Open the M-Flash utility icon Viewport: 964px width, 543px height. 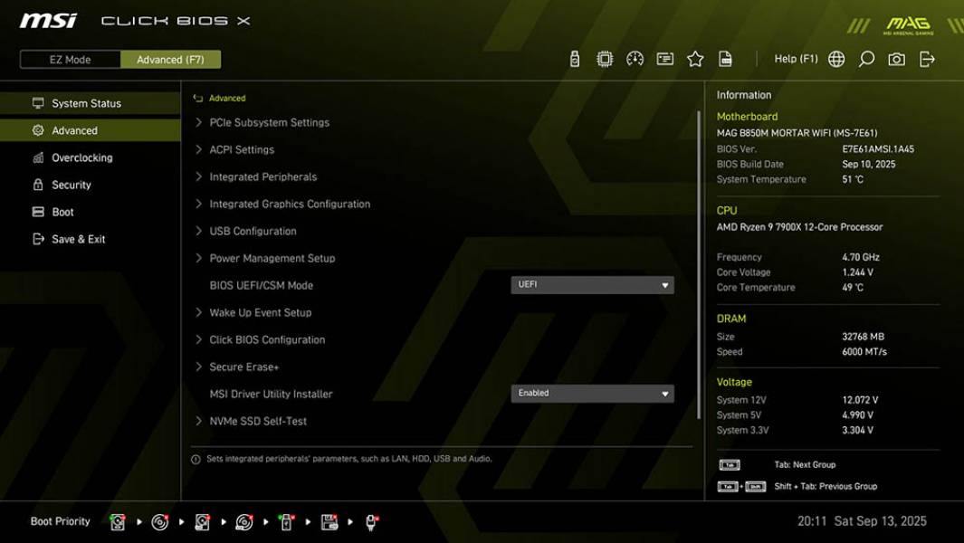(x=574, y=58)
